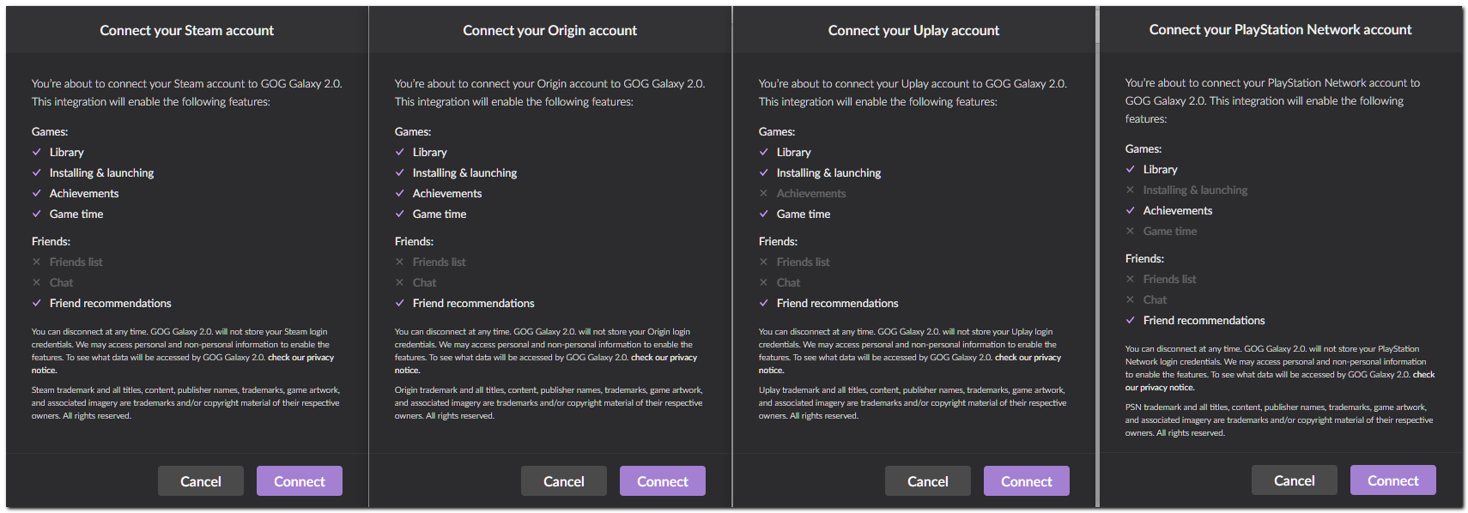Click Cancel in the Steam account dialog
The height and width of the screenshot is (513, 1468).
(200, 481)
